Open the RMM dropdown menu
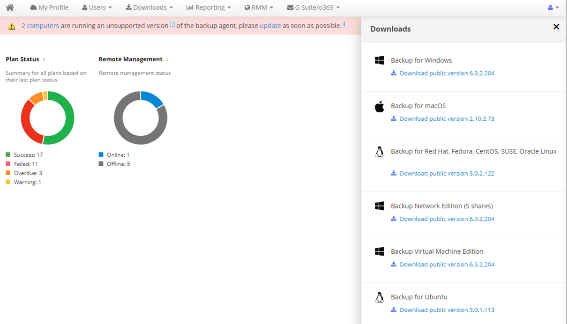The image size is (567, 324). tap(259, 7)
